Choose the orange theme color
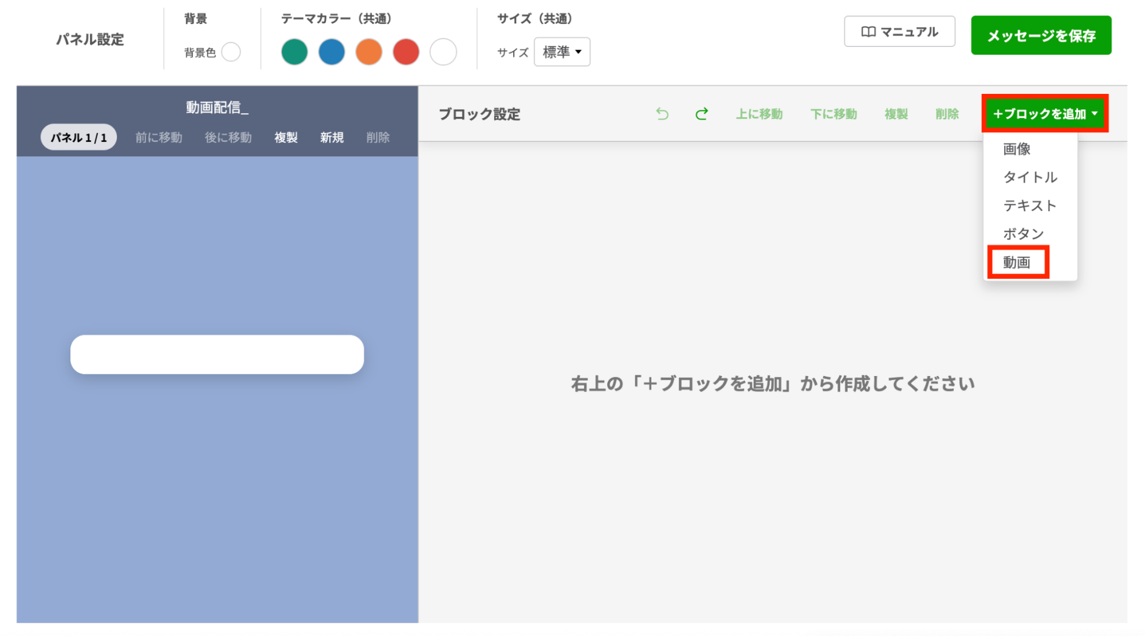 click(369, 52)
